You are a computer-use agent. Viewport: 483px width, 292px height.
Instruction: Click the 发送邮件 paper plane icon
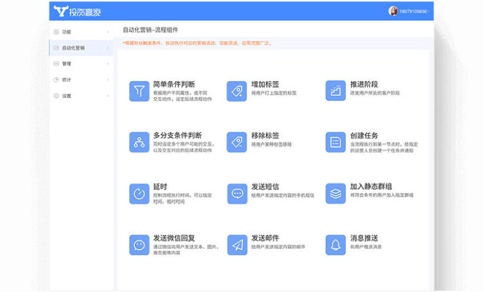[237, 244]
